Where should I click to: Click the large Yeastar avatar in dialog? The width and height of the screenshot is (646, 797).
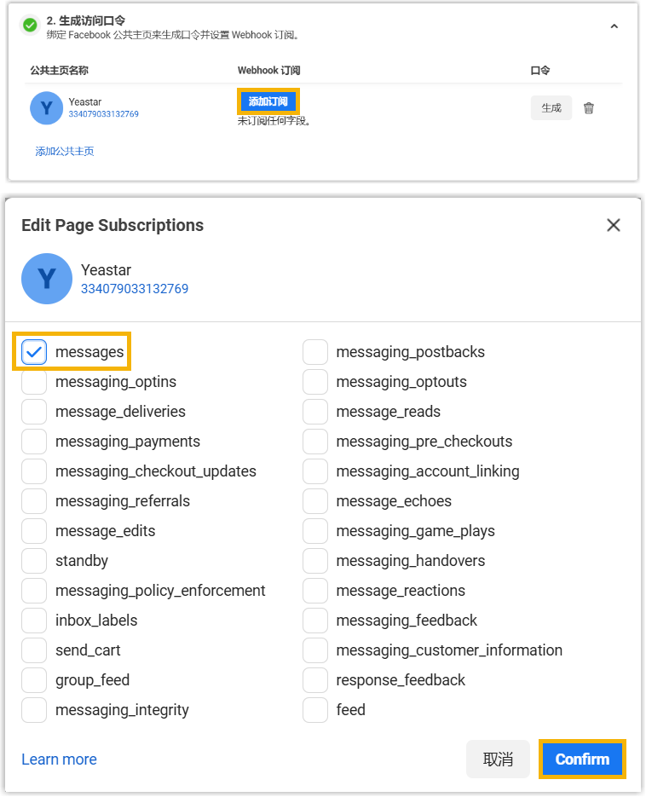pyautogui.click(x=47, y=279)
